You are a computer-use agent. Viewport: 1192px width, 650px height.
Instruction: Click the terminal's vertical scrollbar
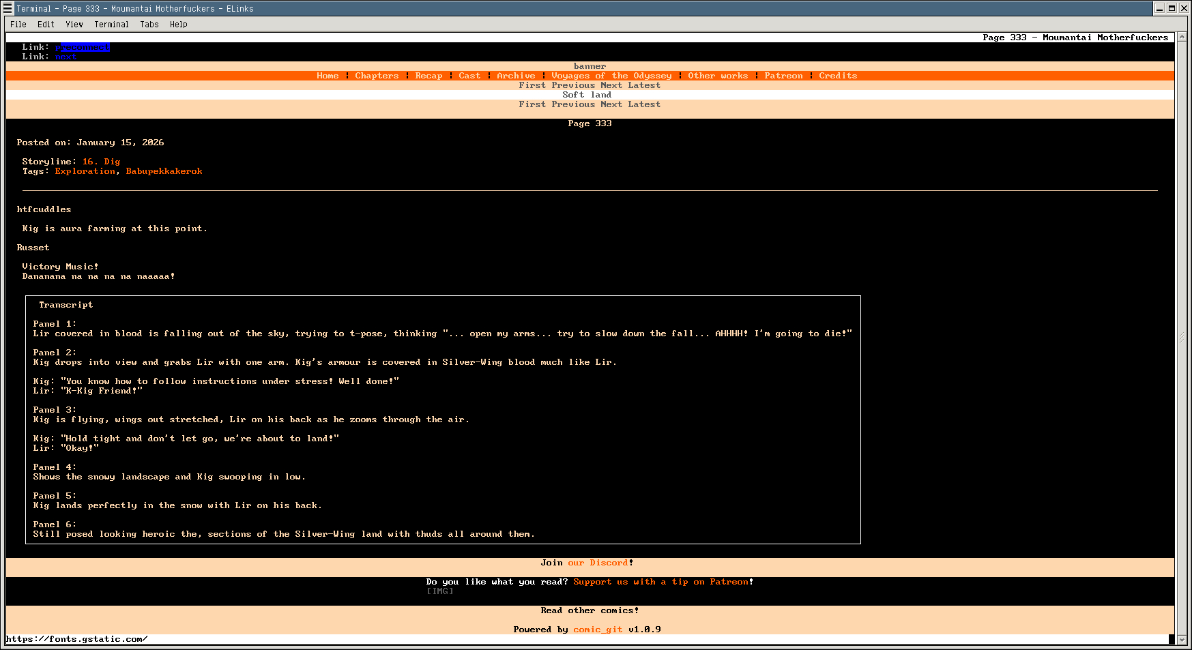click(1182, 337)
